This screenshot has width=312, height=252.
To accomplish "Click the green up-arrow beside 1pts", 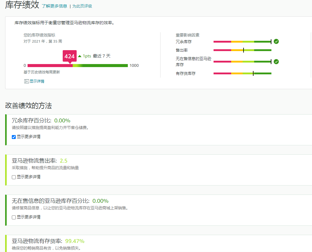I will 80,56.
